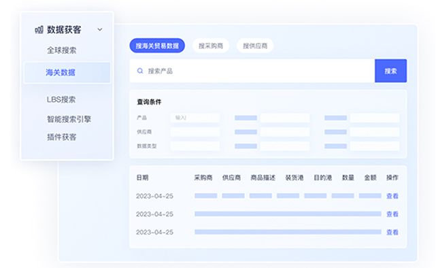Click the 产品 input field
438x268 pixels.
point(195,118)
